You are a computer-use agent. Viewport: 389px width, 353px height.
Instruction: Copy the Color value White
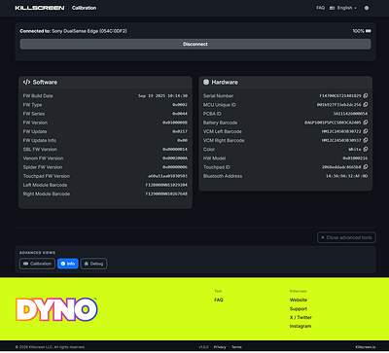(366, 150)
